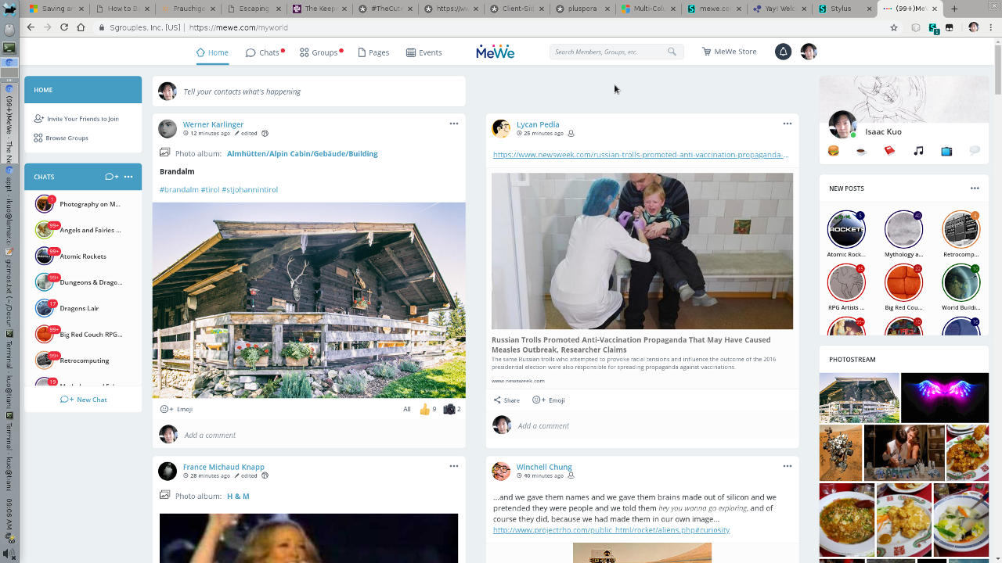Click the music note icon under Isaac Kuo

pos(918,150)
